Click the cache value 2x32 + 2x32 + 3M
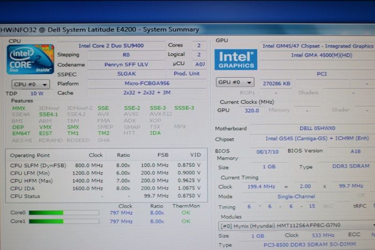 tap(147, 92)
